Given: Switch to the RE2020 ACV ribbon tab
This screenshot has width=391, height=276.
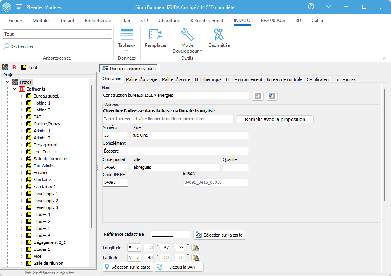Looking at the screenshot, I should click(x=273, y=21).
